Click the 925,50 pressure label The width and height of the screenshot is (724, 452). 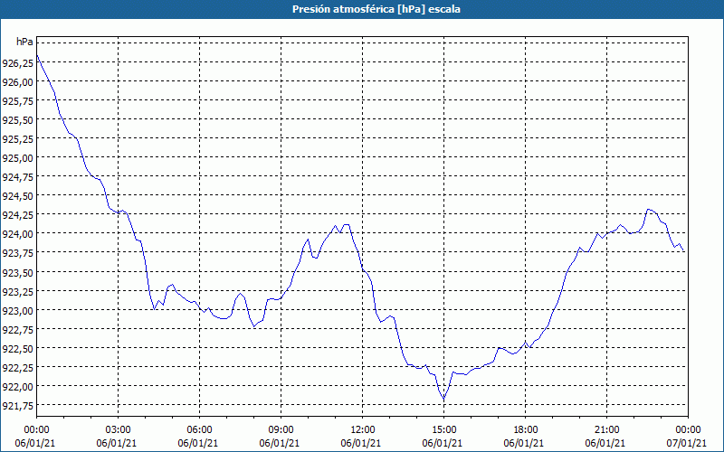17,120
